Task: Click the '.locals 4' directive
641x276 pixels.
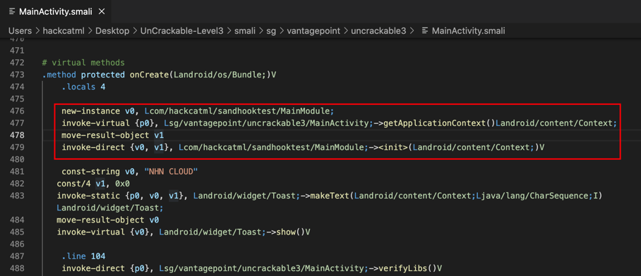Action: pos(83,87)
